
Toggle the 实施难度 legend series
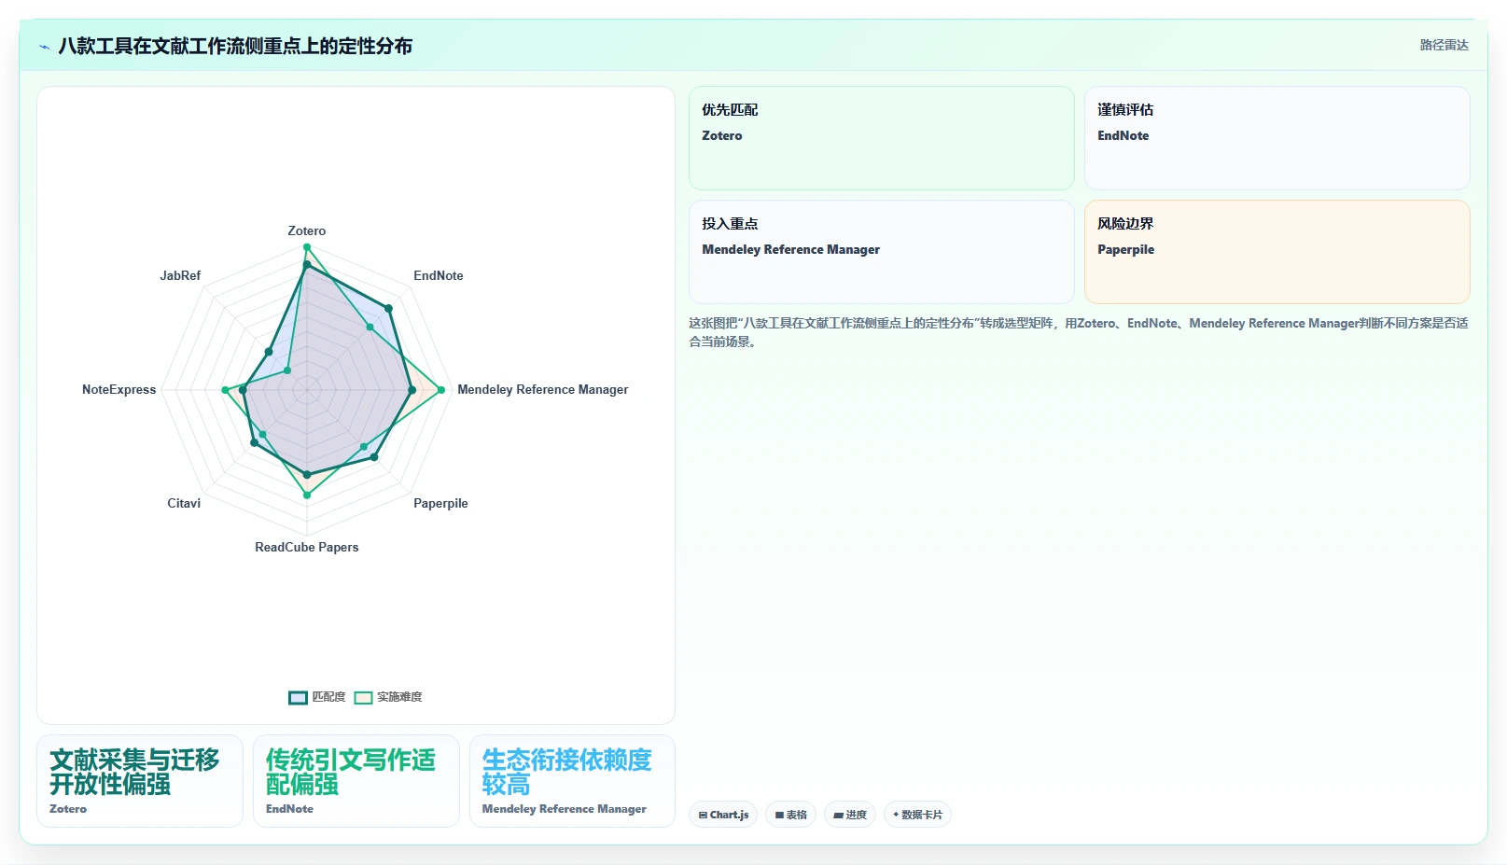[x=388, y=697]
